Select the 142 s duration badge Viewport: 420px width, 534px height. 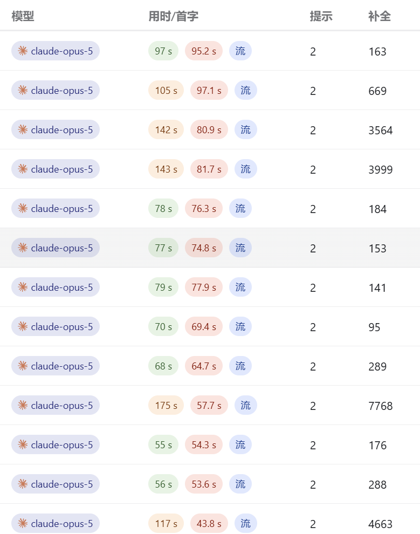click(x=166, y=130)
